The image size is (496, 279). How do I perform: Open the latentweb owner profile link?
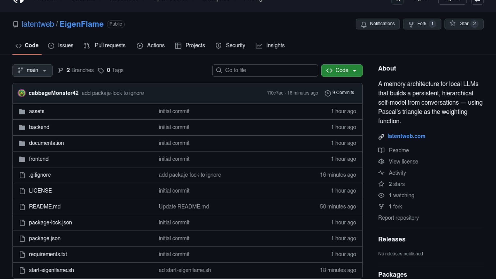tap(38, 24)
